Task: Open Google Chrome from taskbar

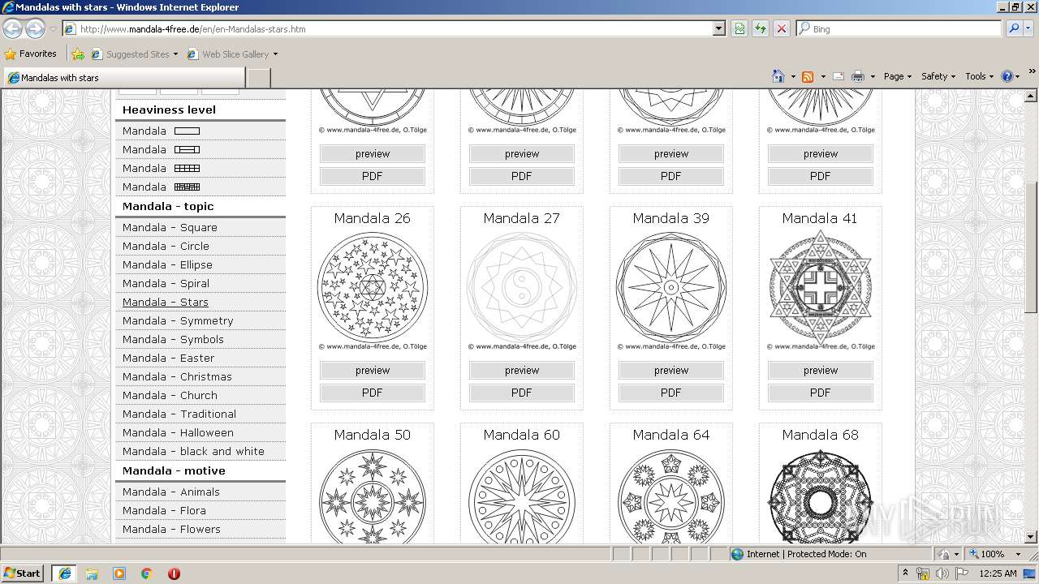Action: [146, 573]
